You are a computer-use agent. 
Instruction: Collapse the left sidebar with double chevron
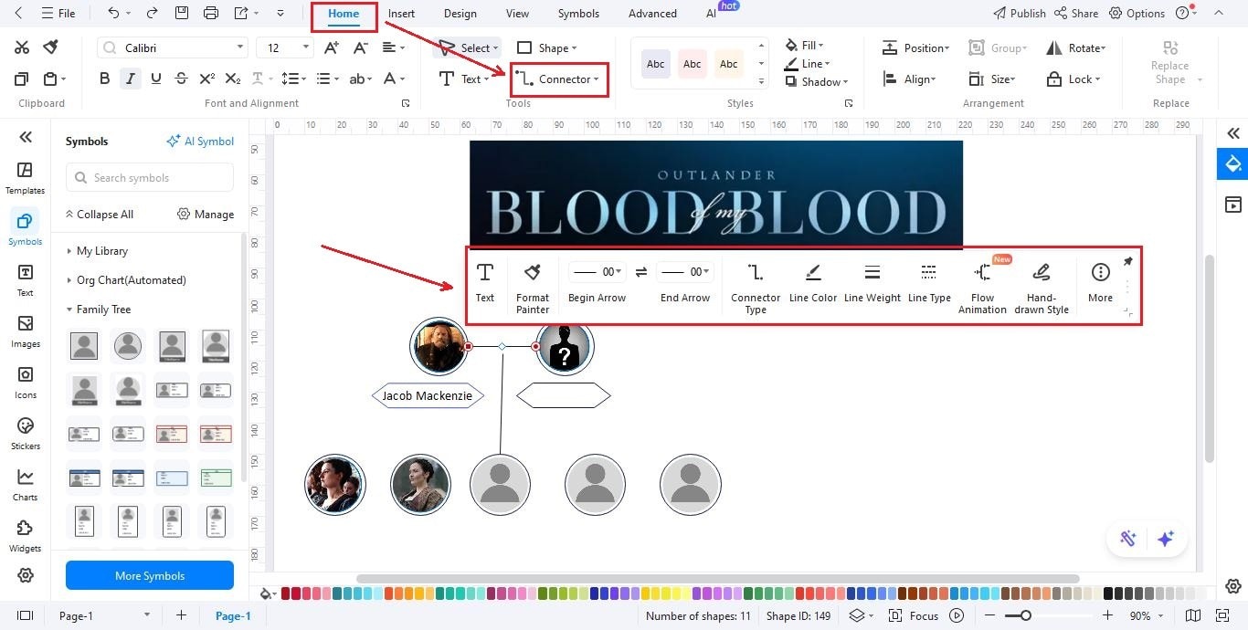(26, 137)
